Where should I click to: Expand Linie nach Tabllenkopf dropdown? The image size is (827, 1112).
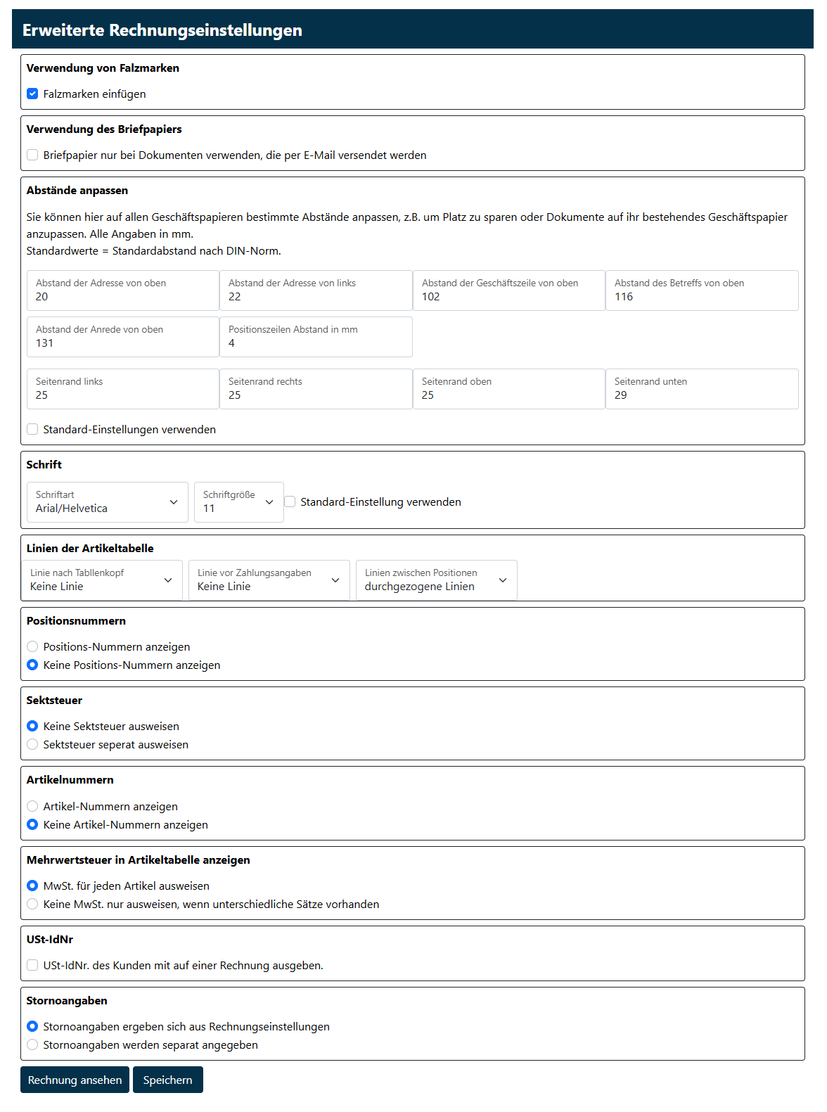101,580
